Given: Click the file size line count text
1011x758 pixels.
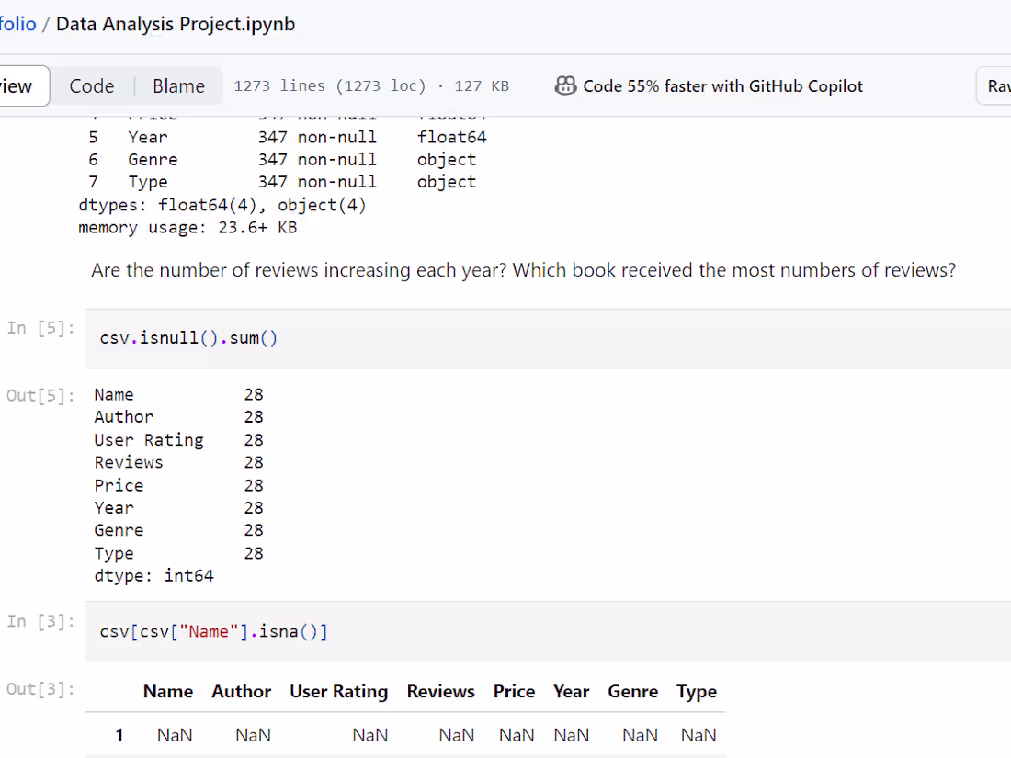Looking at the screenshot, I should pyautogui.click(x=371, y=85).
